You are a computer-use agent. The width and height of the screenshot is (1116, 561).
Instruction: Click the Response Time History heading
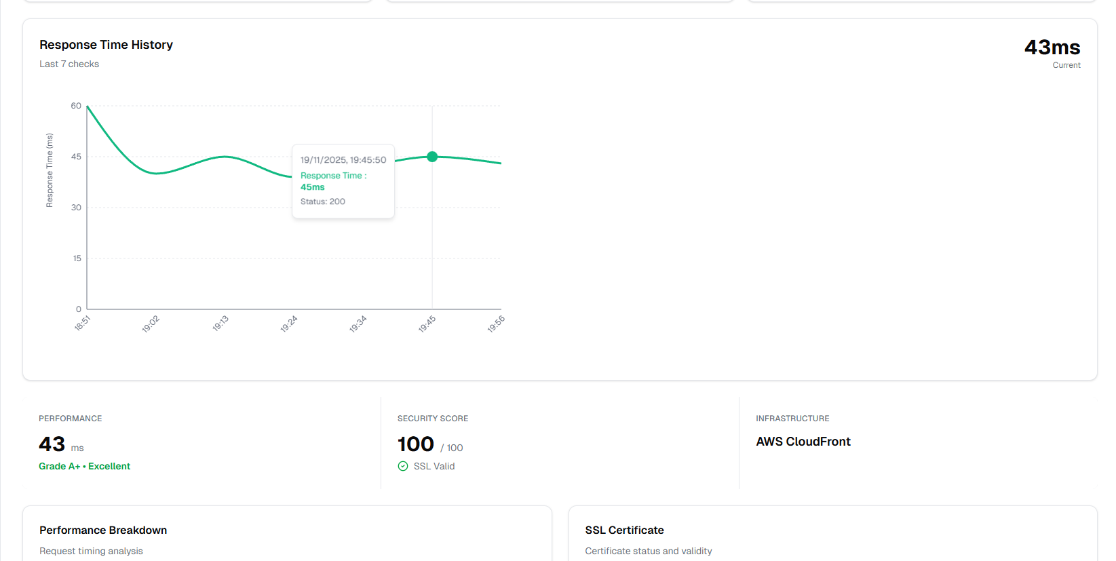click(106, 45)
